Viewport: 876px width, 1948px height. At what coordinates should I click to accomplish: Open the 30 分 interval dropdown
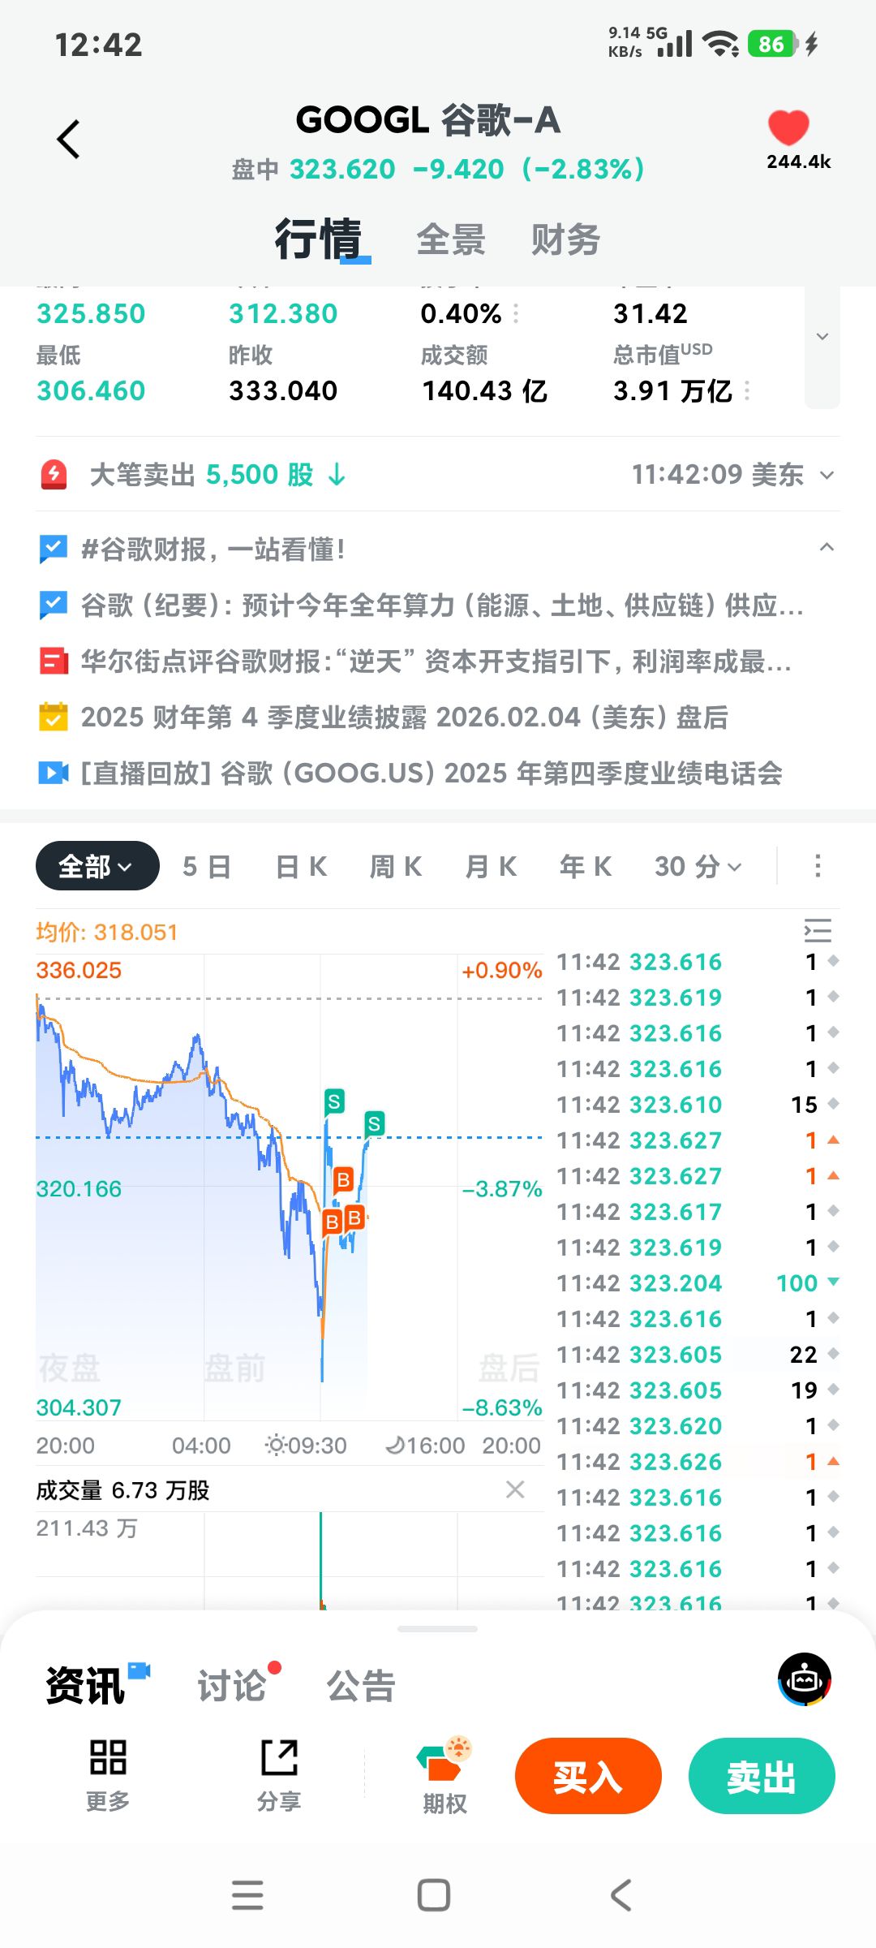click(698, 866)
